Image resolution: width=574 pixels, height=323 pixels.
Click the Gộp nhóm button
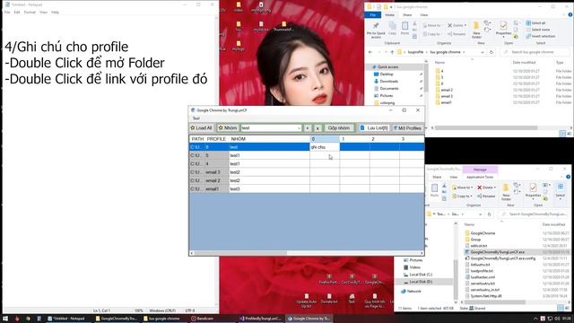(x=339, y=127)
